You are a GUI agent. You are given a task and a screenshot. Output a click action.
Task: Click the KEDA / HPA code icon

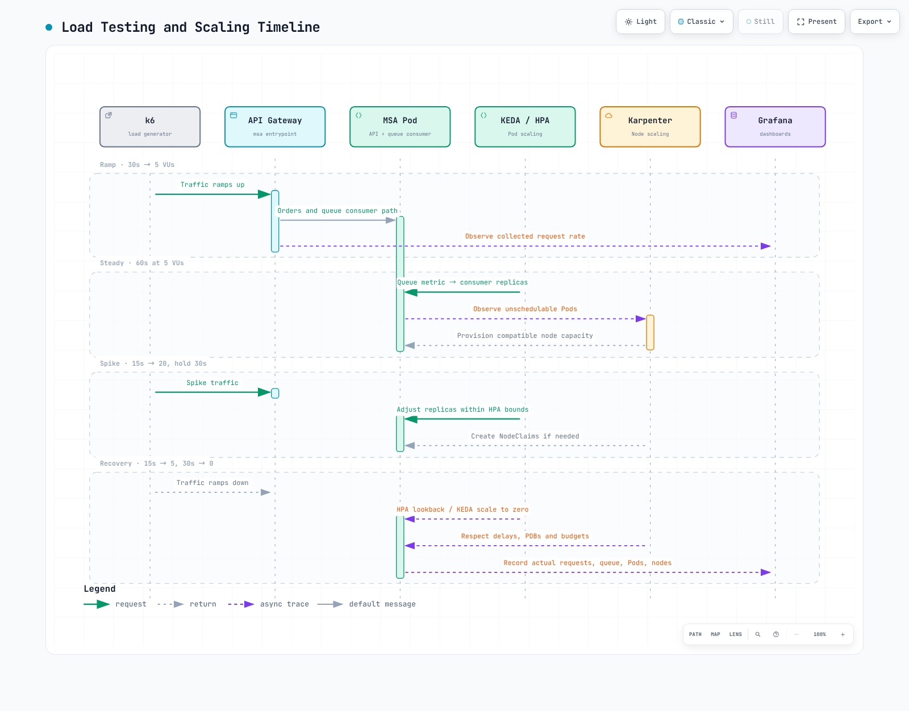pos(483,115)
